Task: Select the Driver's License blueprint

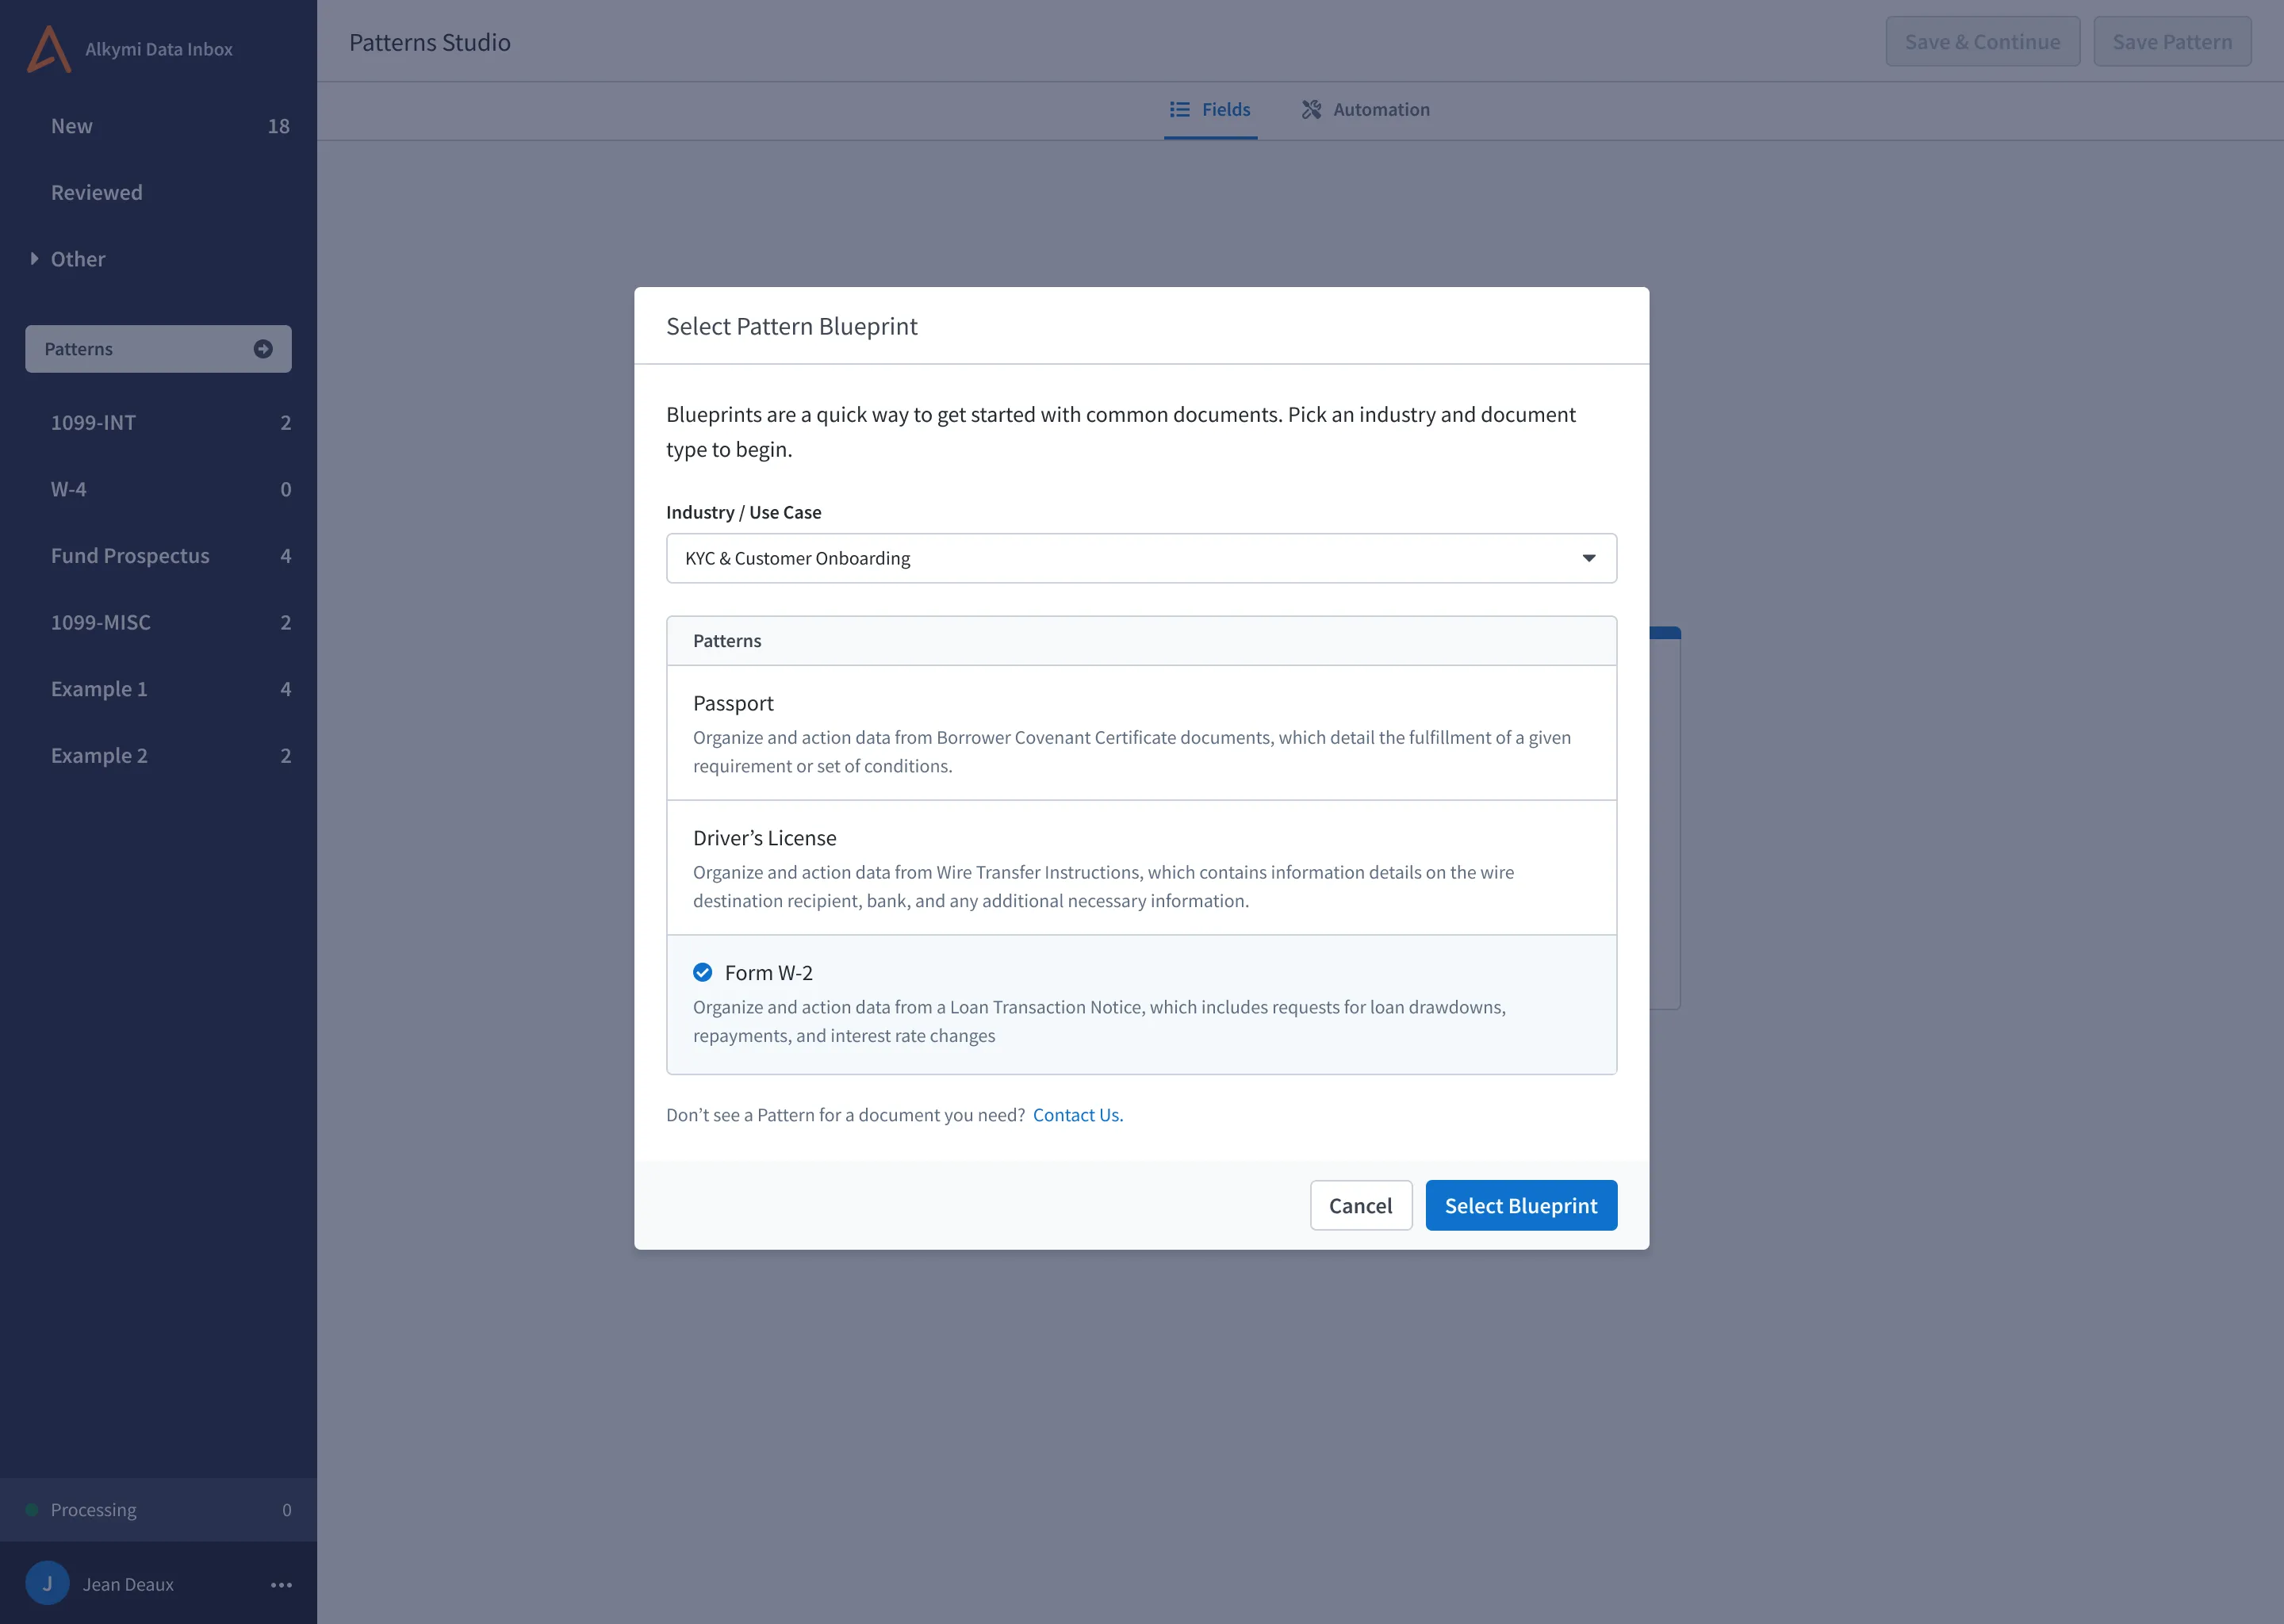Action: pyautogui.click(x=1141, y=867)
